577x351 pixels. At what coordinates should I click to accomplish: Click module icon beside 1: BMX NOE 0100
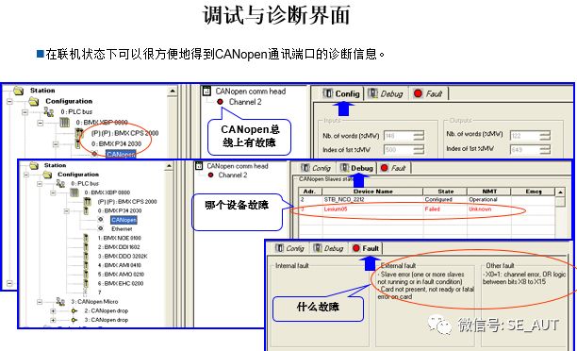tap(86, 238)
